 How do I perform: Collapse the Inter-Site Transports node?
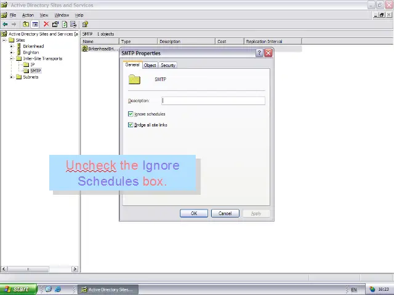point(12,58)
